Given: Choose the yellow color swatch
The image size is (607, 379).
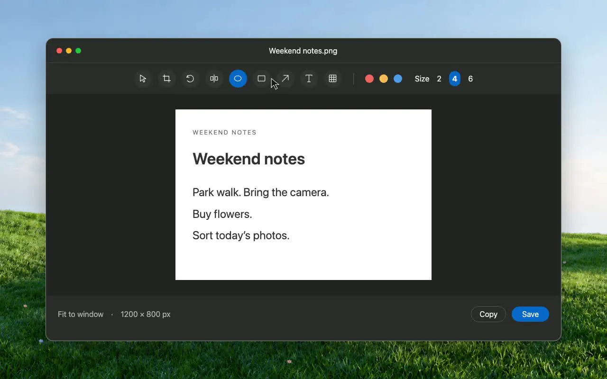Looking at the screenshot, I should (384, 79).
